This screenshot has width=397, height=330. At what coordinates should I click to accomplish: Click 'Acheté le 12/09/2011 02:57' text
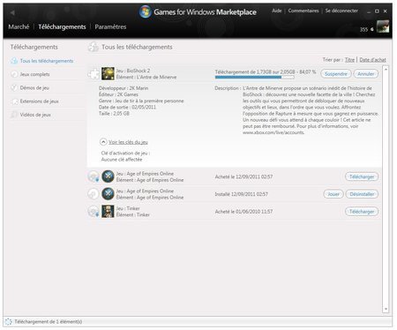243,176
